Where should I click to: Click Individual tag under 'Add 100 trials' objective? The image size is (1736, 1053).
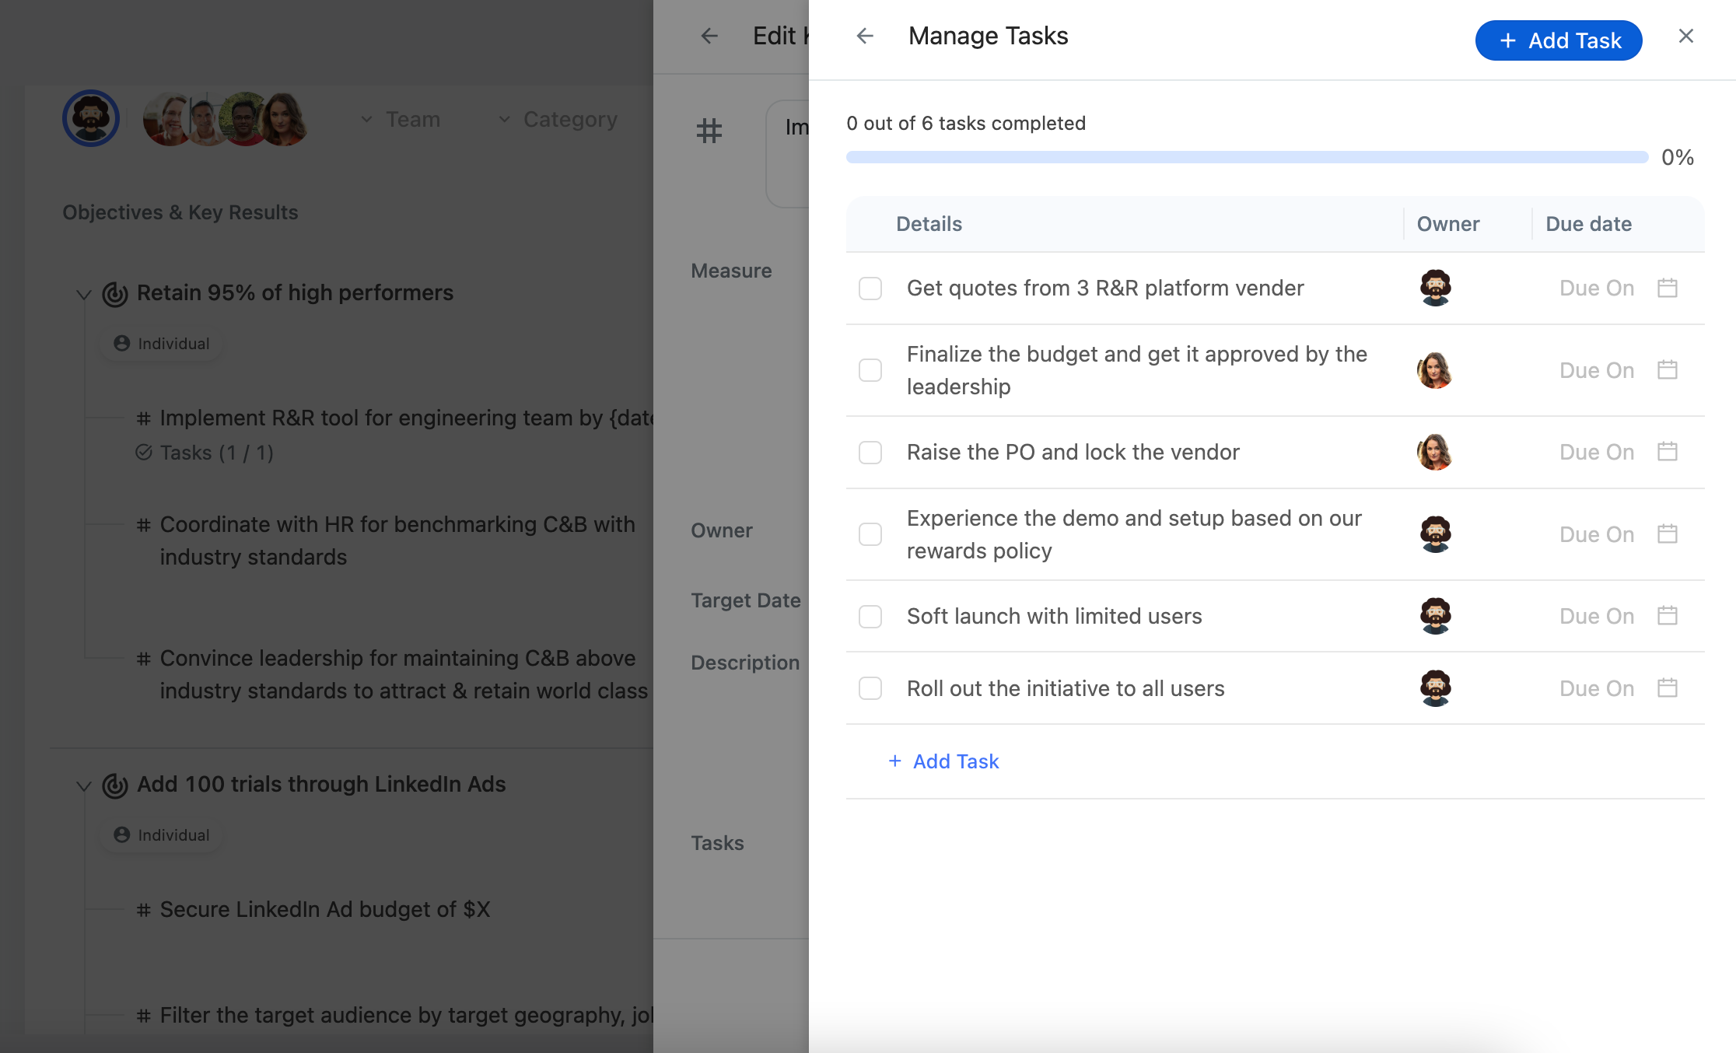point(162,835)
